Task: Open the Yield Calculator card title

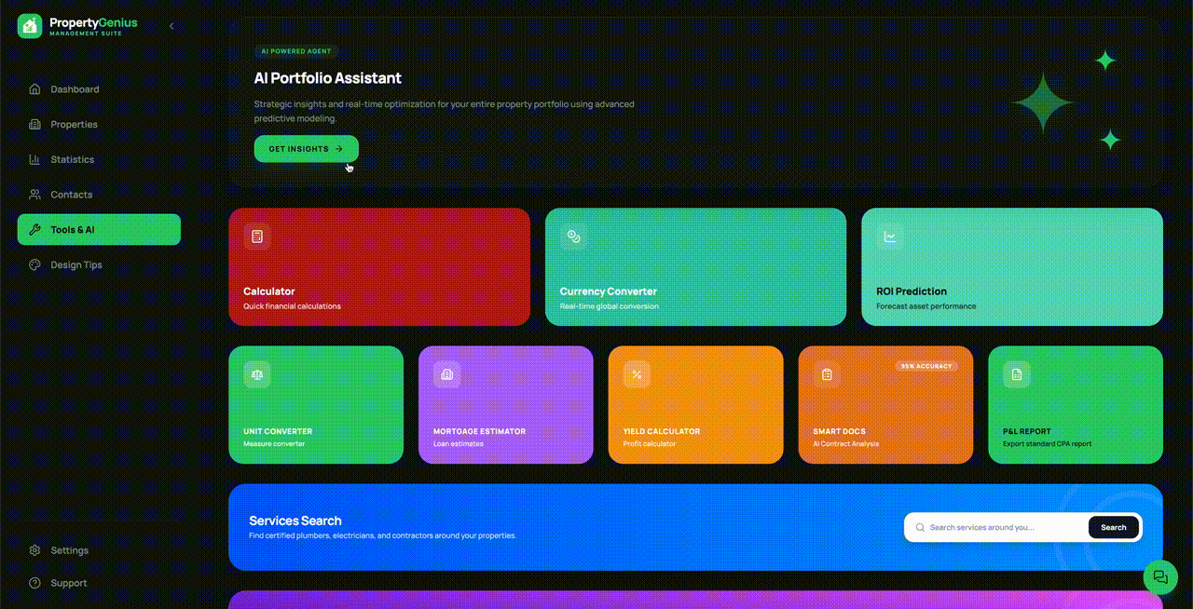Action: pyautogui.click(x=662, y=432)
